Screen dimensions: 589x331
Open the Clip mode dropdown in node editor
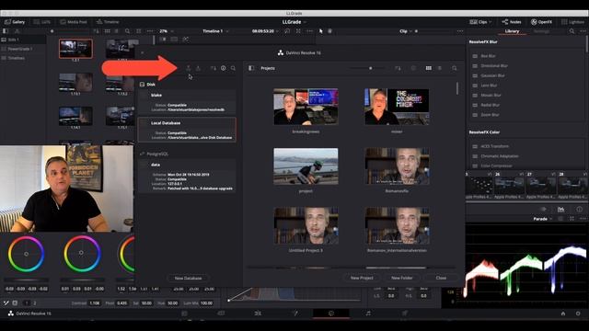[x=406, y=31]
